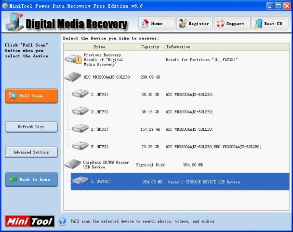
Task: Click the Physical Disk label
Action: (150, 165)
